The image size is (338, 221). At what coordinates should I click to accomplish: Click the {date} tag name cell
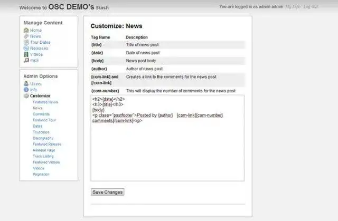97,53
